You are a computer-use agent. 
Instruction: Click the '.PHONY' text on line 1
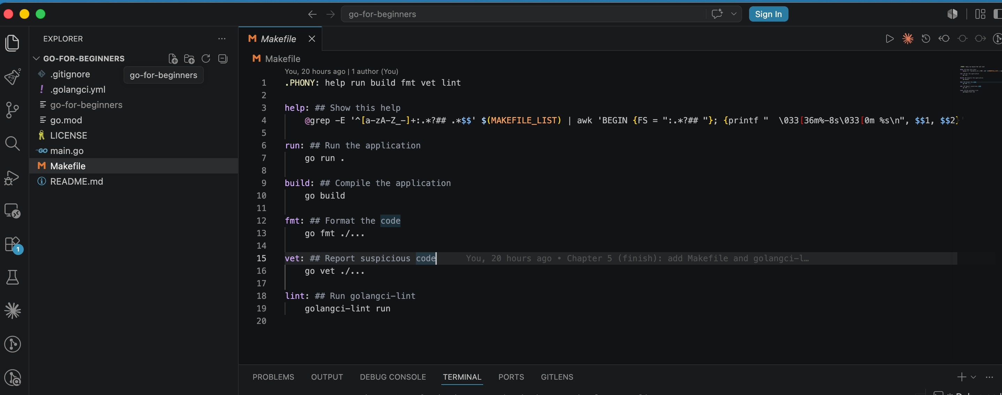pos(299,83)
